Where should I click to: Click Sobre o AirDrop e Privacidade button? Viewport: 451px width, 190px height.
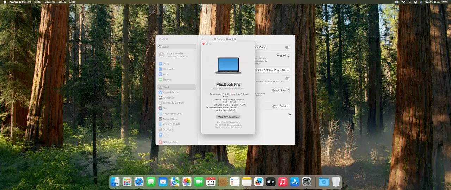272,70
